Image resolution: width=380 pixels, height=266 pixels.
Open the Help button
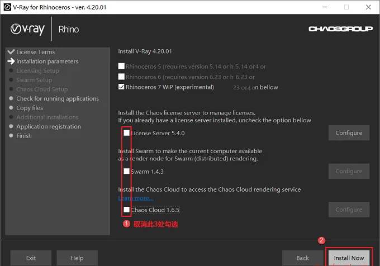(77, 258)
